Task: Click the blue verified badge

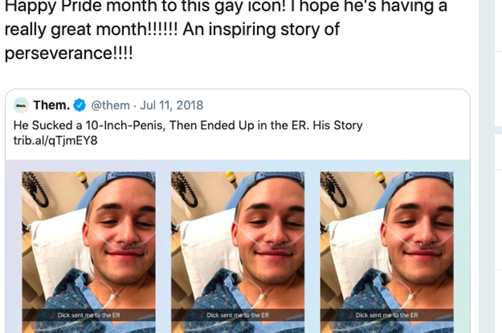Action: tap(80, 106)
